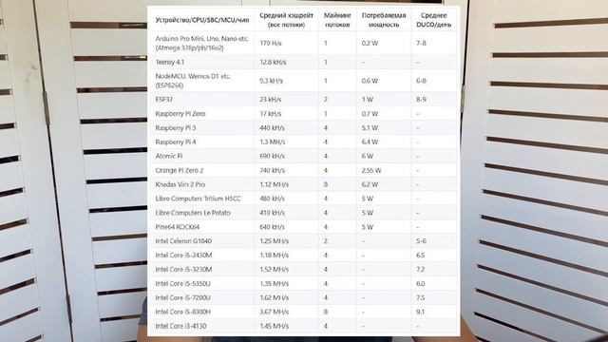Select the Intel Celeron G1840 device name
The width and height of the screenshot is (608, 342).
point(183,240)
